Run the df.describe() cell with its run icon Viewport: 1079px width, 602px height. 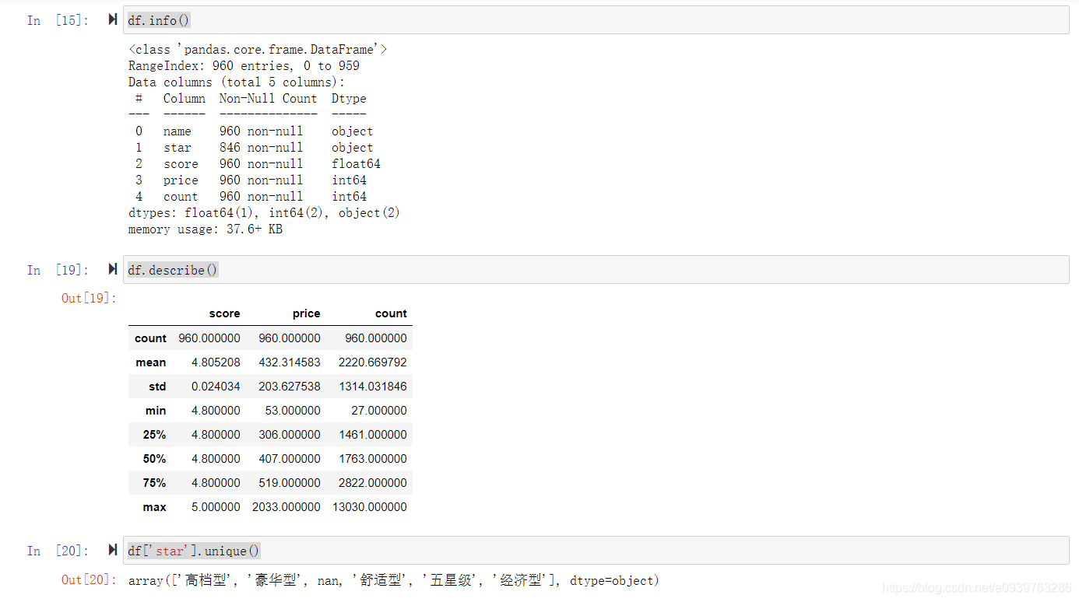click(x=113, y=270)
